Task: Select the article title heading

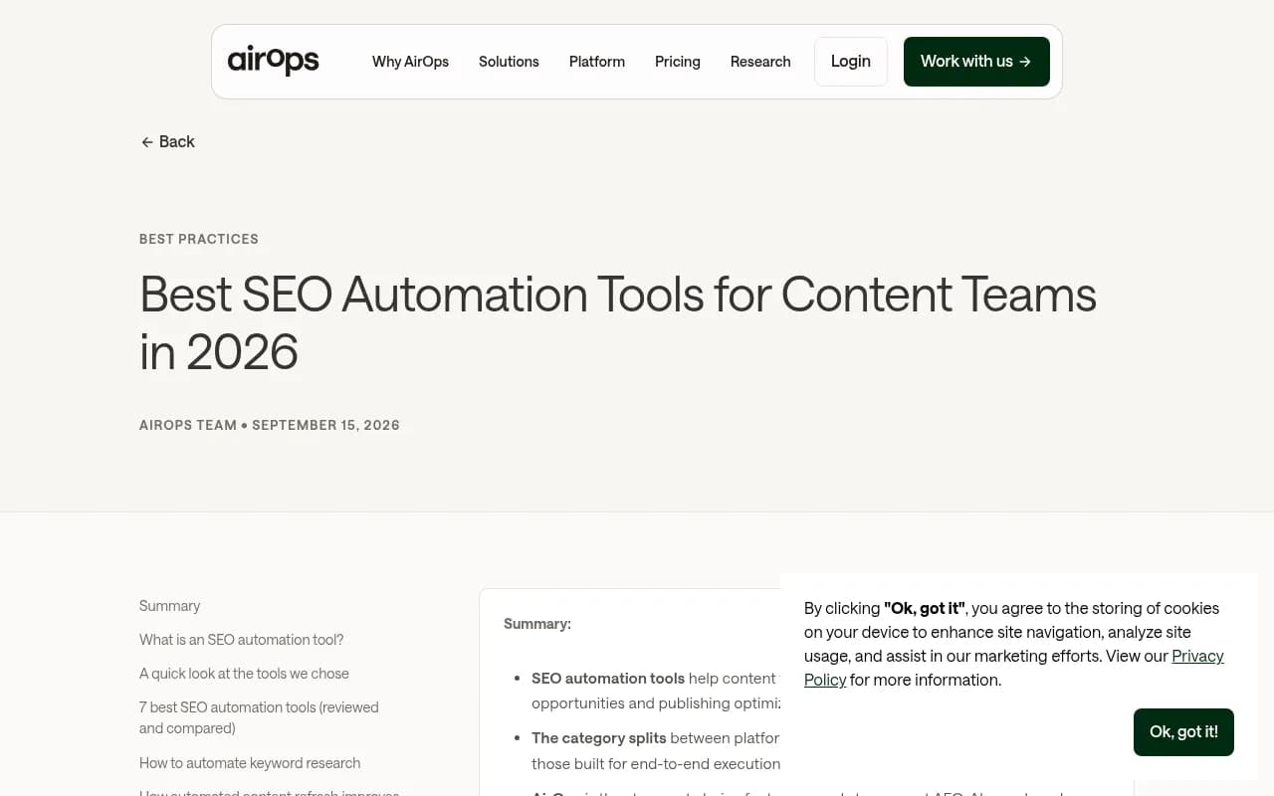Action: coord(618,323)
